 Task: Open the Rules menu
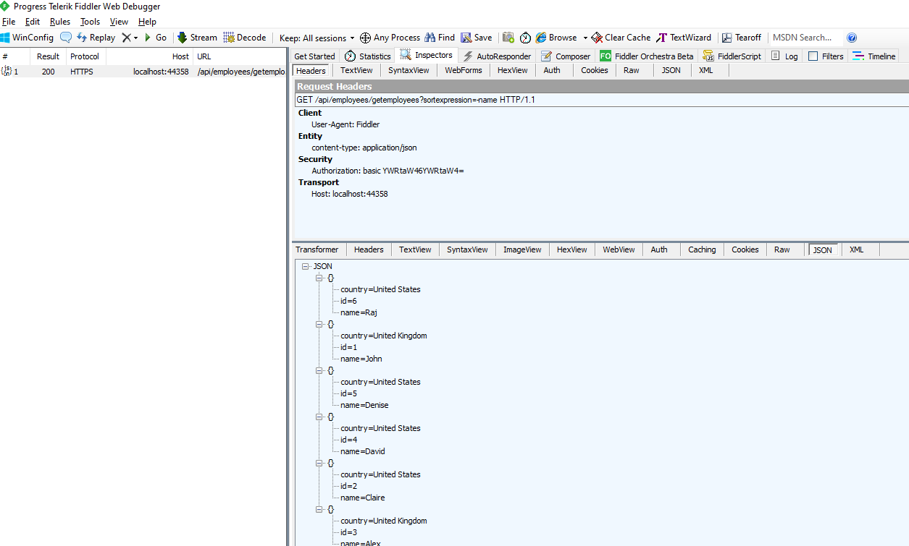point(60,22)
